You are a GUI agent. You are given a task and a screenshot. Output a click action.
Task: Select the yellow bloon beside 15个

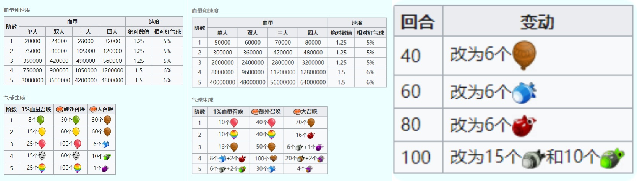(x=42, y=132)
